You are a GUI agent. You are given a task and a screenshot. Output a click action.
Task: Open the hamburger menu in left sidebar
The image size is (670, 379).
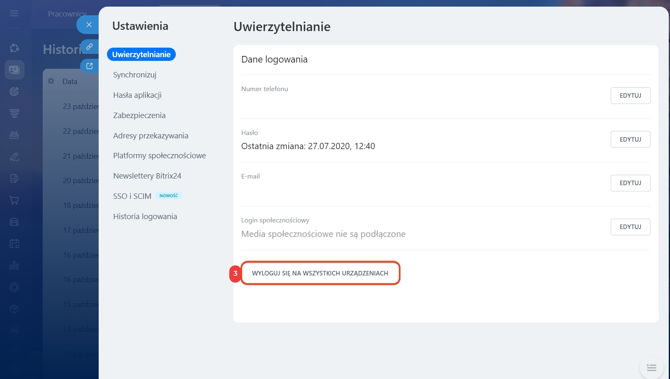point(14,13)
